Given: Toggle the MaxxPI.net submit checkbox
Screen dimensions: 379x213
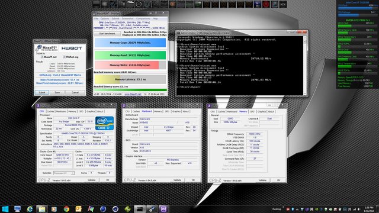Looking at the screenshot, I should (x=42, y=57).
